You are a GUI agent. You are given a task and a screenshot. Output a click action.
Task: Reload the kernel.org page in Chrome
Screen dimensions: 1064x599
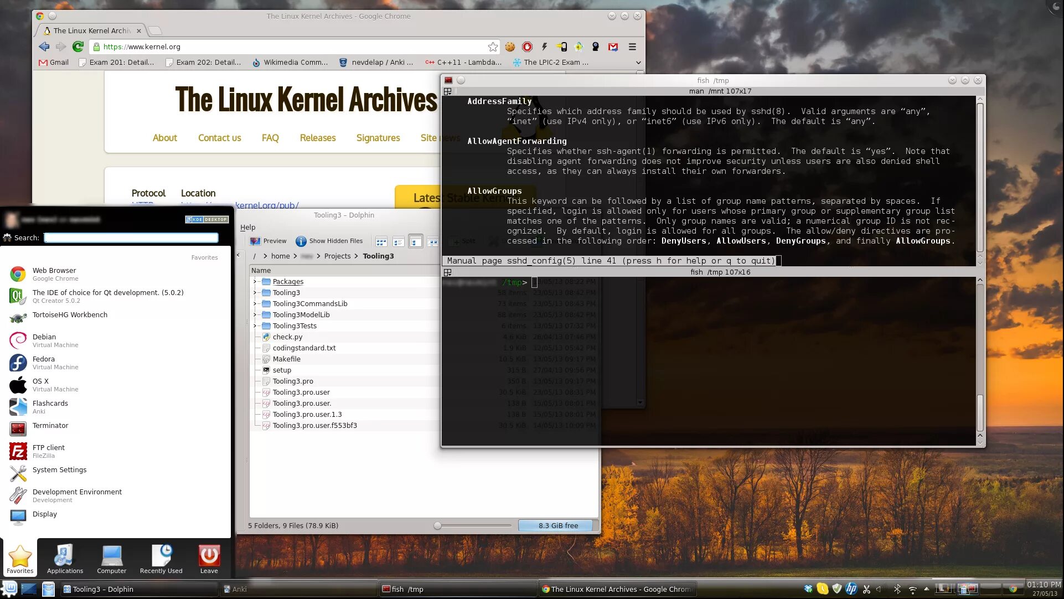(78, 47)
